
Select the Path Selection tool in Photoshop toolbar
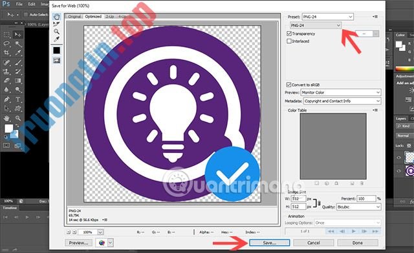tap(6, 108)
